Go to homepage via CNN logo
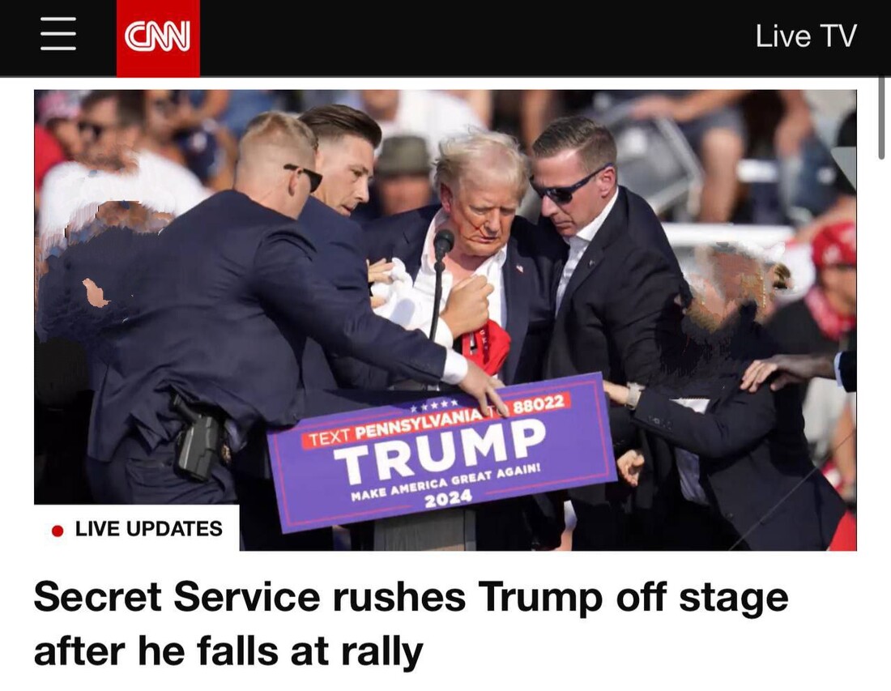This screenshot has width=891, height=691. click(x=158, y=37)
